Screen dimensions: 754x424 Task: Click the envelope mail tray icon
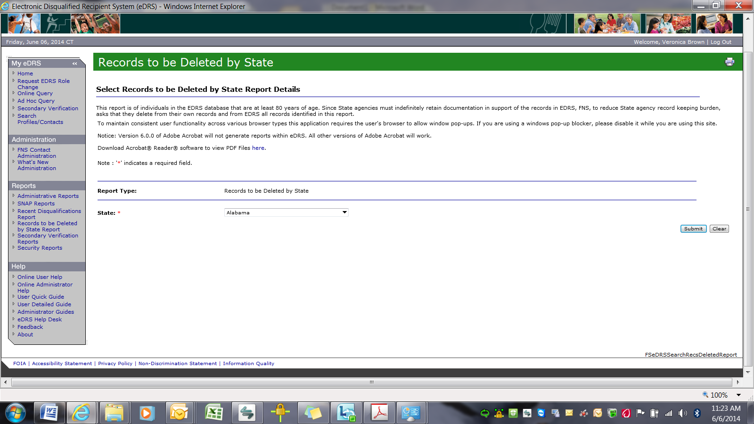[569, 413]
